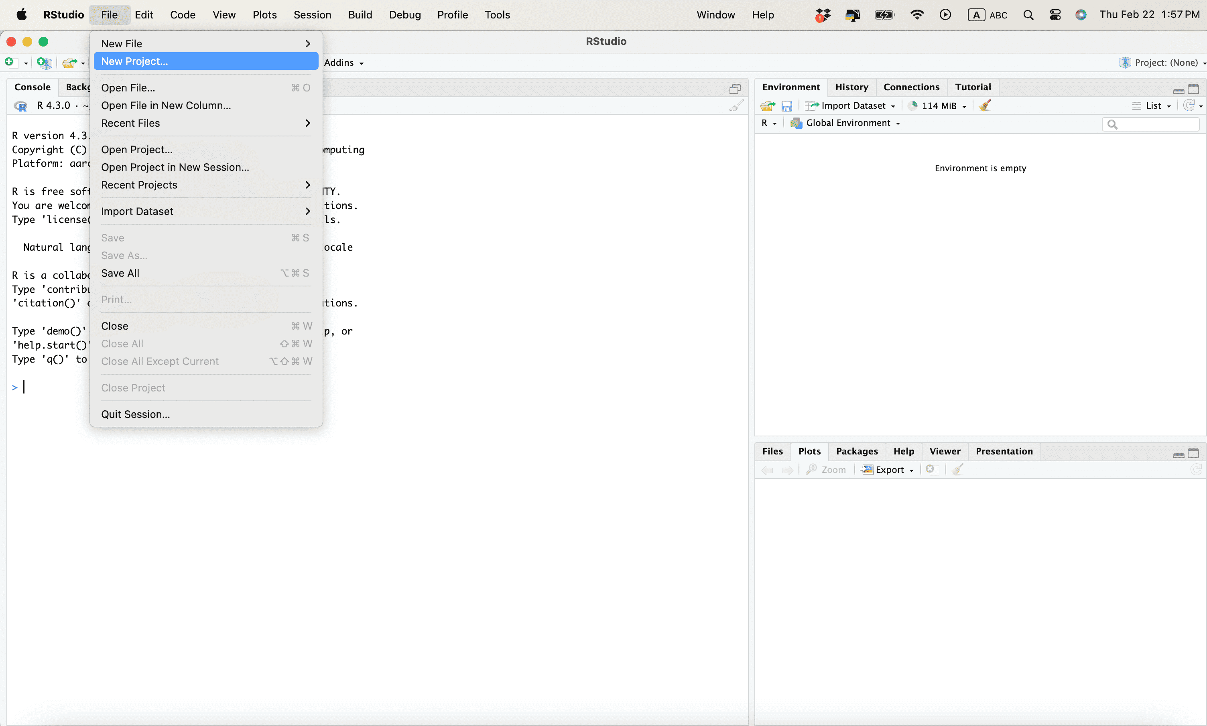Clear environment objects with broom icon
Screen dimensions: 1207x726
985,105
